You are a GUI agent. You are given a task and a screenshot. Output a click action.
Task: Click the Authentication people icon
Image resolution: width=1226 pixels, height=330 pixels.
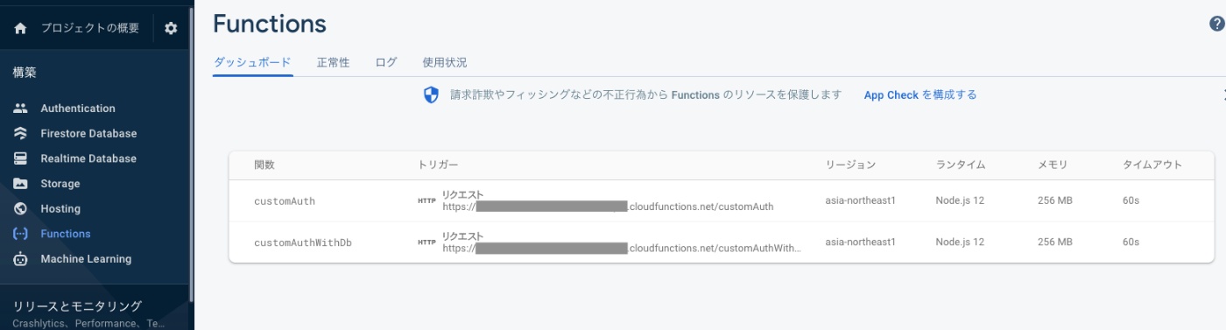coord(21,109)
